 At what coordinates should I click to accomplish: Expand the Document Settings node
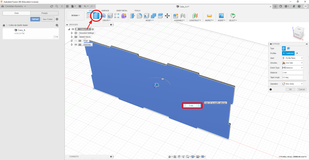tap(72, 33)
